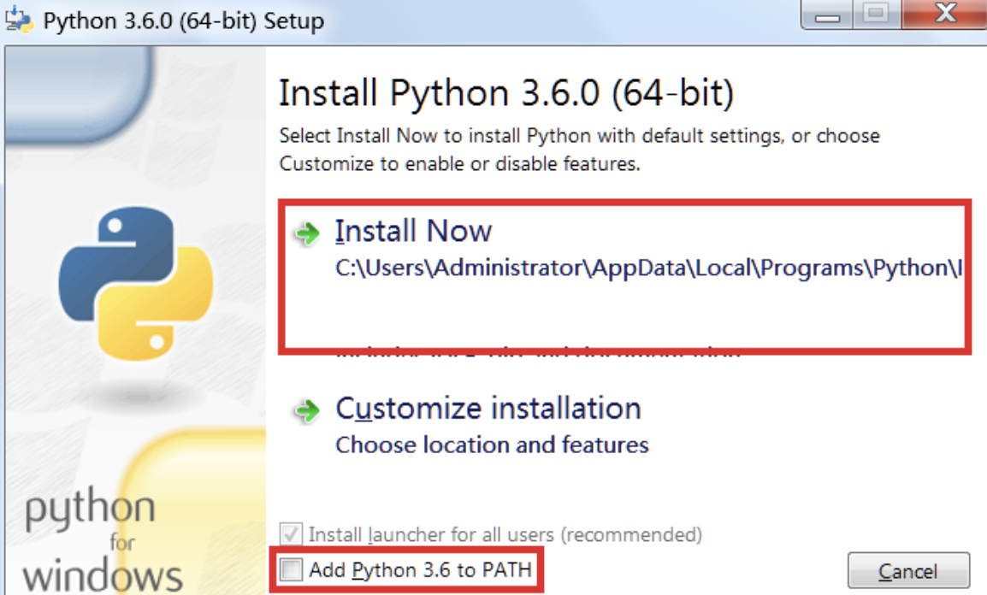The height and width of the screenshot is (595, 987).
Task: Click the 'Add Python 3.6 to PATH' label text
Action: click(x=420, y=569)
